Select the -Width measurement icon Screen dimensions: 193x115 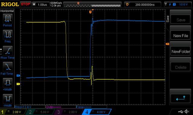8,99
